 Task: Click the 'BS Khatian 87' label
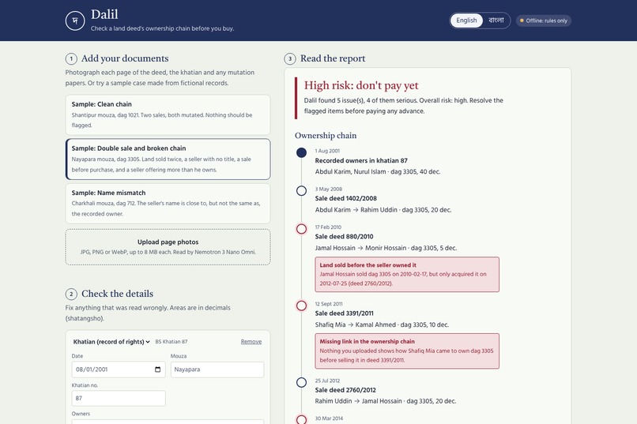tap(171, 342)
